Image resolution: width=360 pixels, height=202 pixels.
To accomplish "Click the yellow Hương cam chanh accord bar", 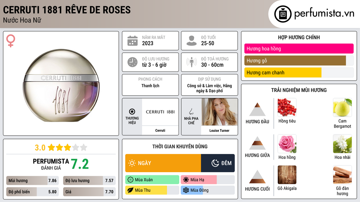I will [283, 73].
